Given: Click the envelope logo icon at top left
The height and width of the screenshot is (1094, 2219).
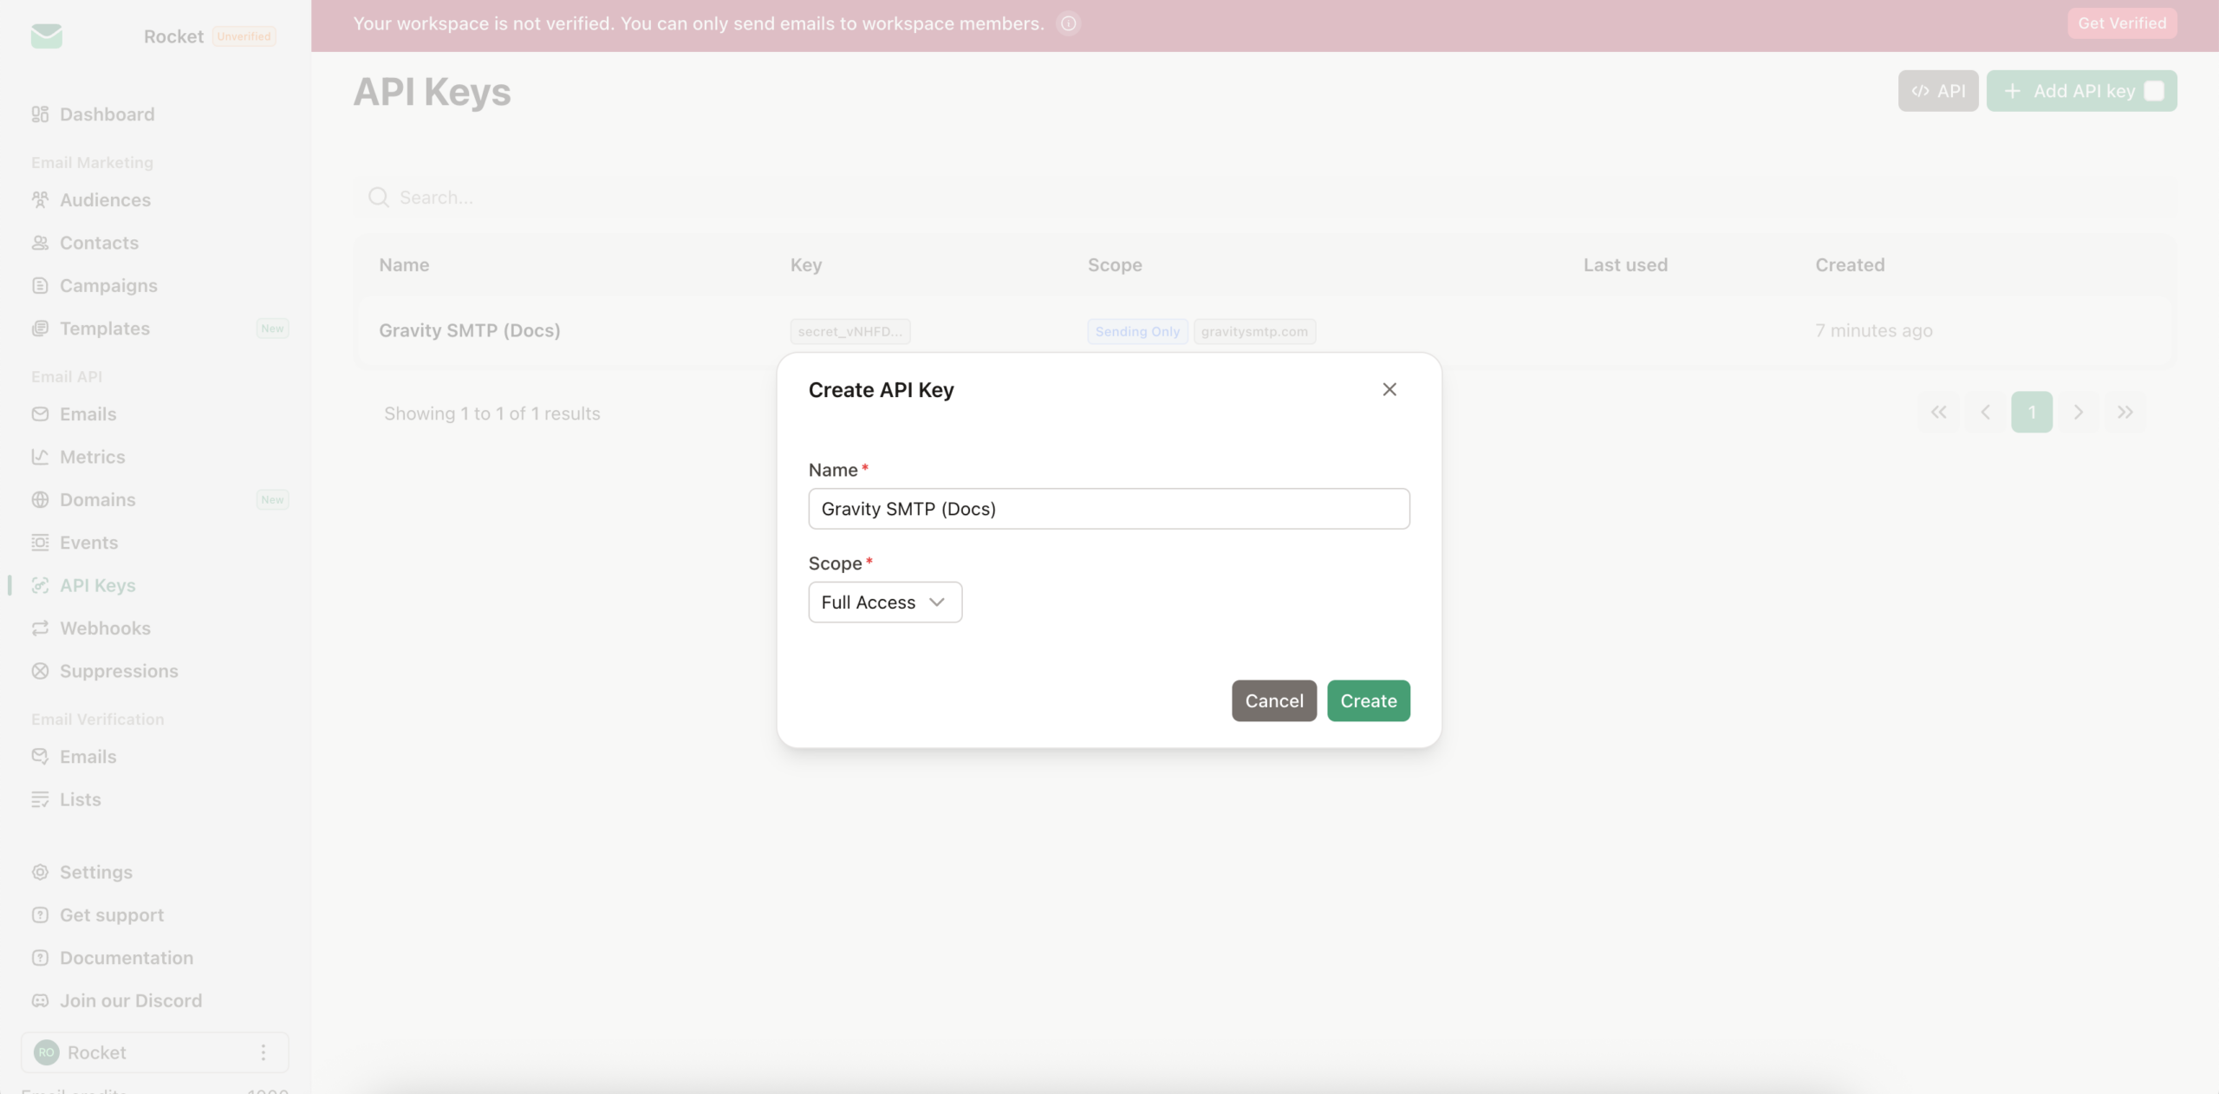Looking at the screenshot, I should (47, 36).
